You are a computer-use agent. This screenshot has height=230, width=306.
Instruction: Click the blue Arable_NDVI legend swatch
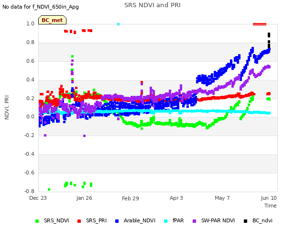tap(117, 221)
